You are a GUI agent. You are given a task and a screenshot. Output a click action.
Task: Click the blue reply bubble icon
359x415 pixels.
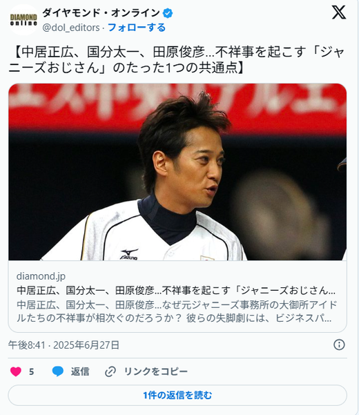tap(58, 371)
